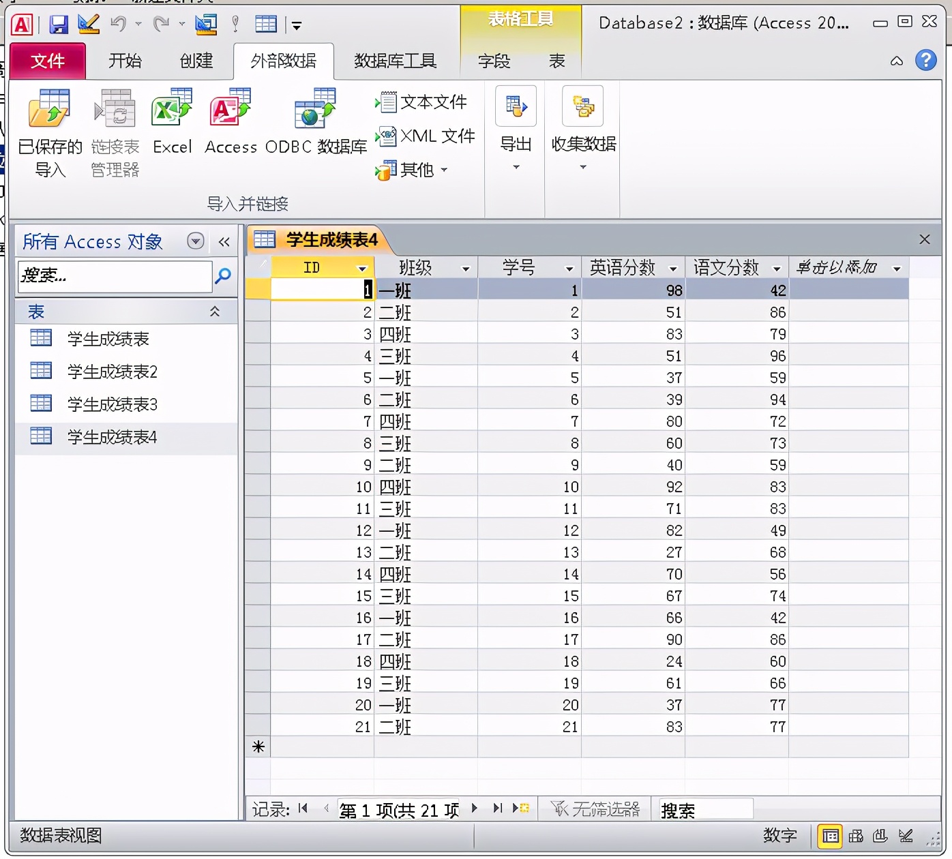Import a 文本文件 text file
952x859 pixels.
(x=423, y=102)
